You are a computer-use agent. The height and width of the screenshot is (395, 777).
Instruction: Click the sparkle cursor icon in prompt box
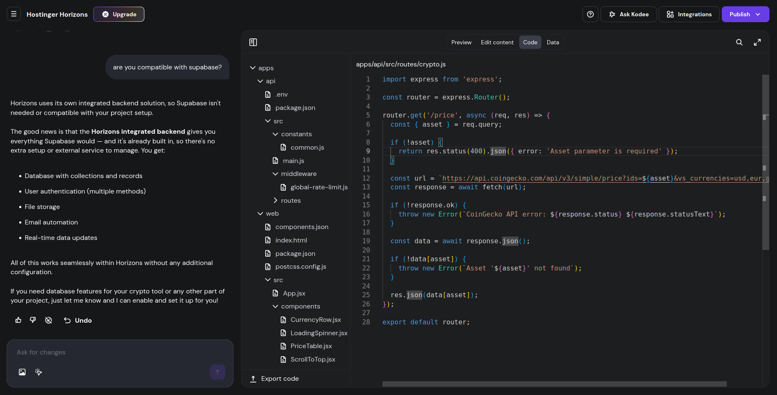click(x=38, y=372)
